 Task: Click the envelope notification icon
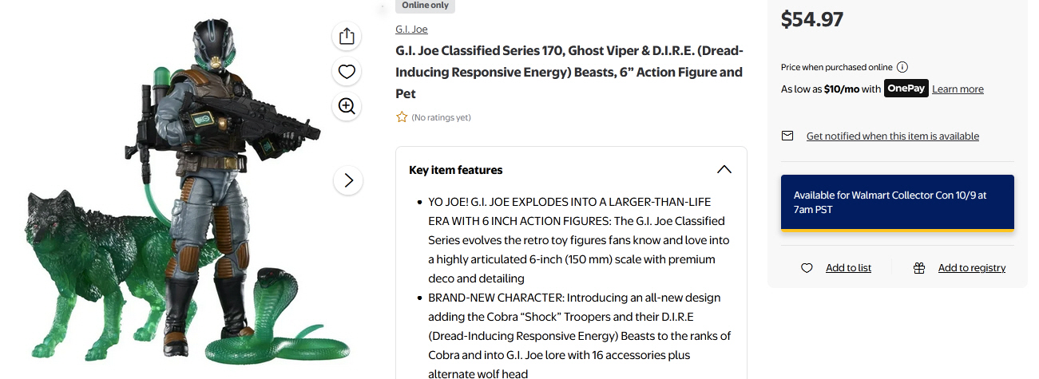[x=787, y=136]
